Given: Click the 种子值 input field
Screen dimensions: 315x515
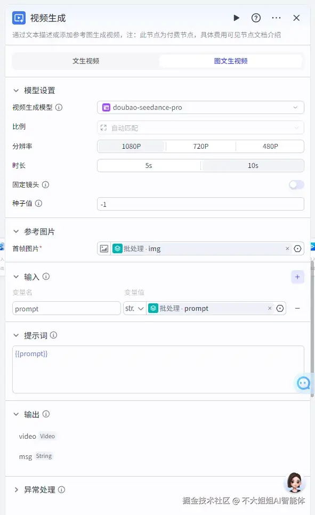Looking at the screenshot, I should click(x=200, y=204).
